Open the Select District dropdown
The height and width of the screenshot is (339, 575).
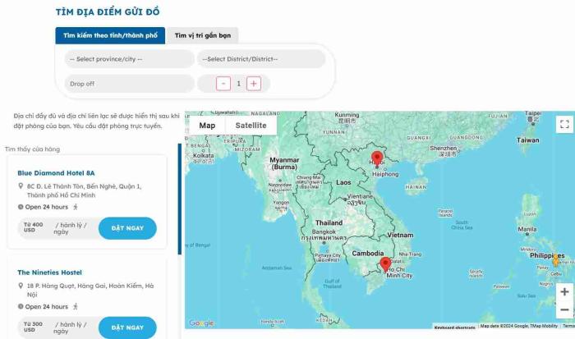(x=260, y=59)
